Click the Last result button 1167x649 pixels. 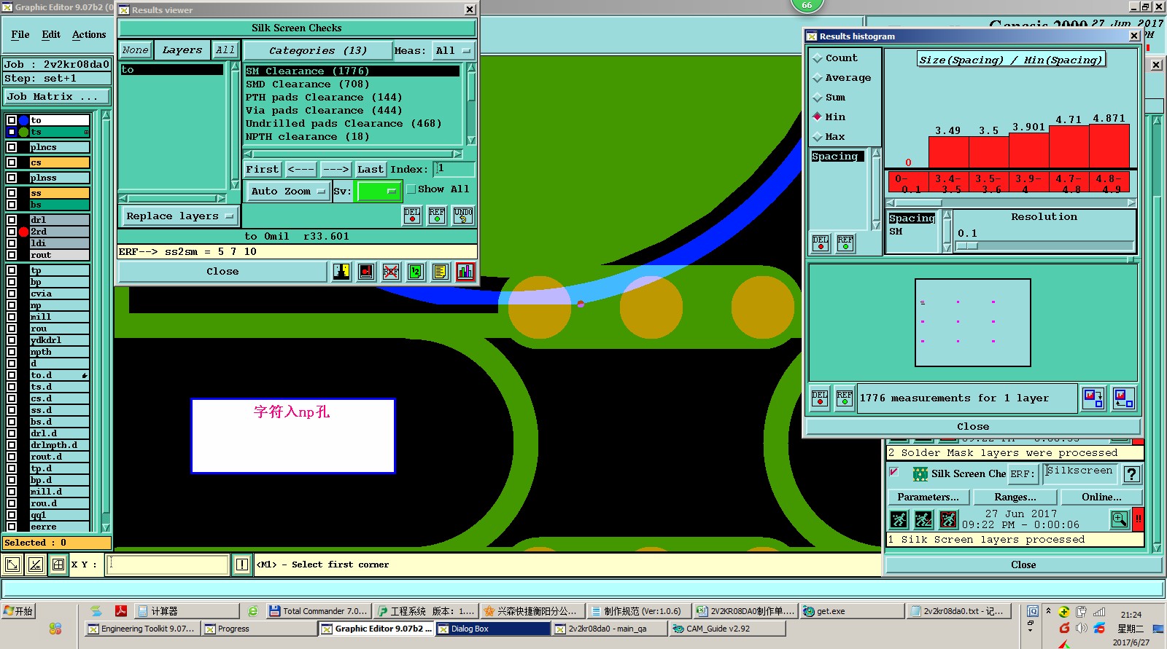tap(370, 170)
